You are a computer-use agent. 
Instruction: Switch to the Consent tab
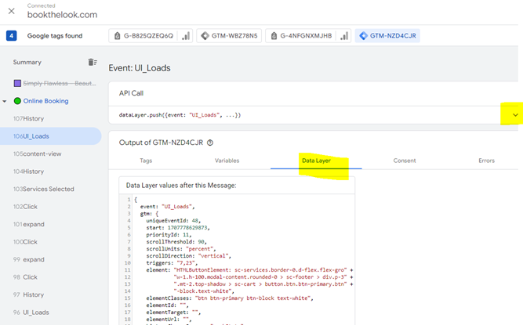coord(405,161)
